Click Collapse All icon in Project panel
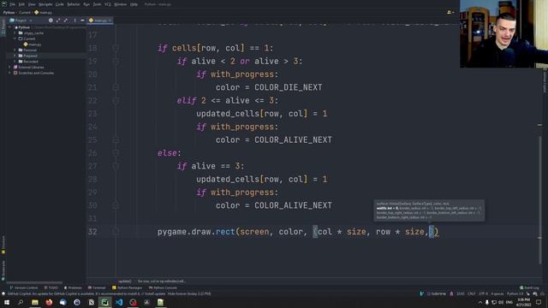The width and height of the screenshot is (548, 308). point(66,21)
